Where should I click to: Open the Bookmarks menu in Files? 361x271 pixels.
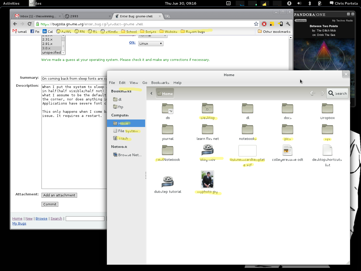coord(160,83)
